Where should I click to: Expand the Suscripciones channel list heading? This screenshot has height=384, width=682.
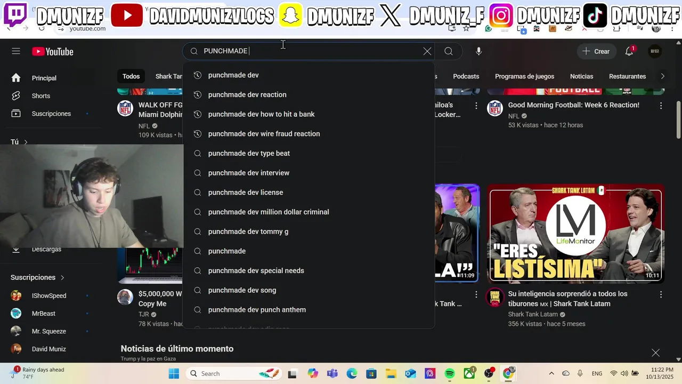point(37,277)
